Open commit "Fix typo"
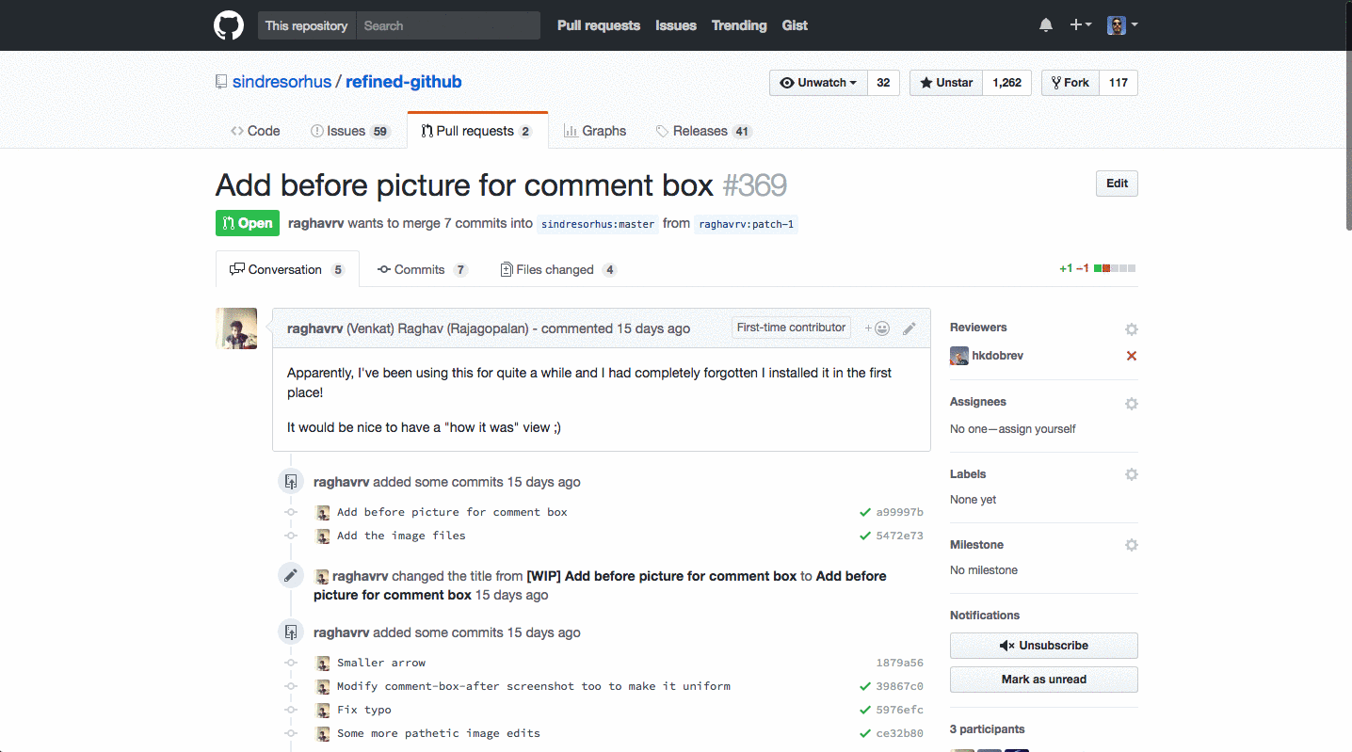The width and height of the screenshot is (1352, 752). [x=364, y=710]
